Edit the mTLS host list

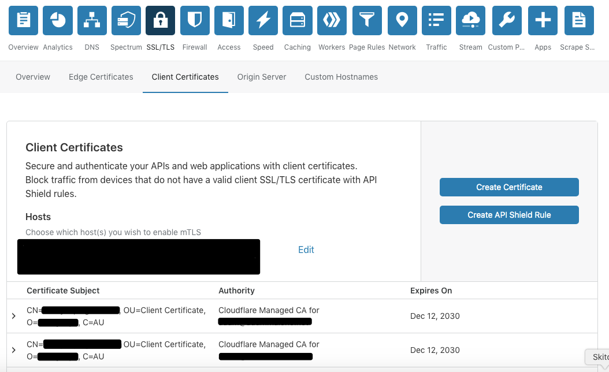[306, 249]
